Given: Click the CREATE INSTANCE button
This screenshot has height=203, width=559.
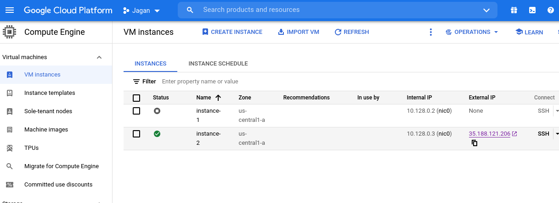Looking at the screenshot, I should [x=232, y=32].
